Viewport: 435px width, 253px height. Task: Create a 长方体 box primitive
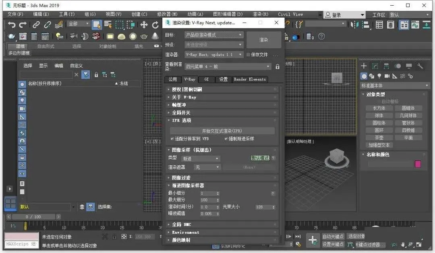pos(379,108)
